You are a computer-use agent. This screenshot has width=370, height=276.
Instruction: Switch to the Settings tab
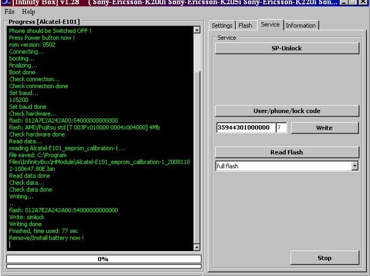222,25
